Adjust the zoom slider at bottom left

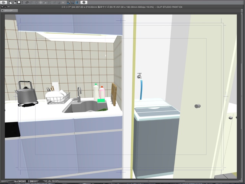(x=7, y=181)
